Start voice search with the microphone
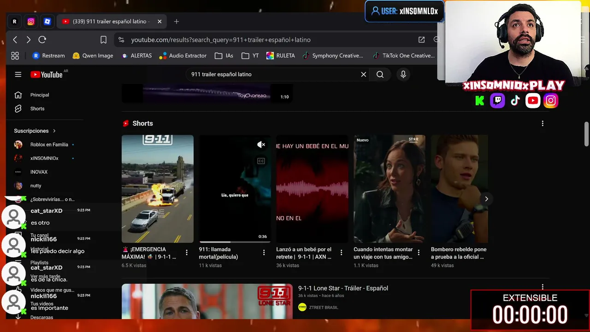This screenshot has height=332, width=590. tap(403, 74)
